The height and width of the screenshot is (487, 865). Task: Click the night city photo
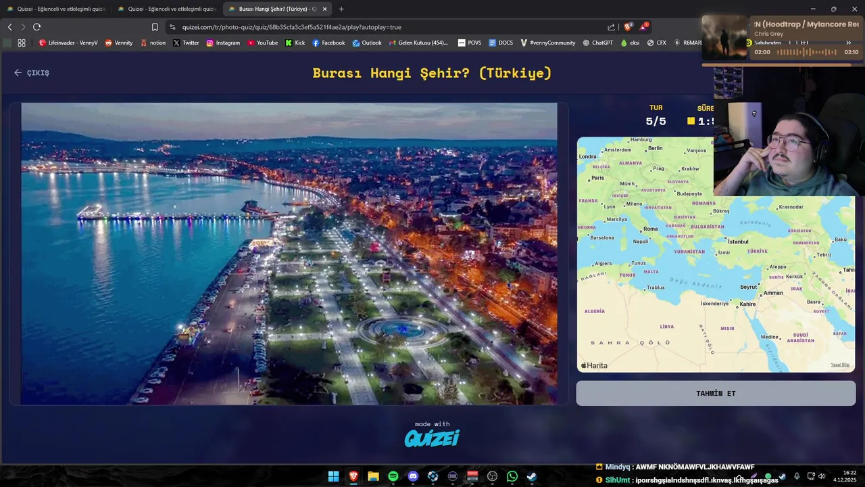[x=289, y=254]
